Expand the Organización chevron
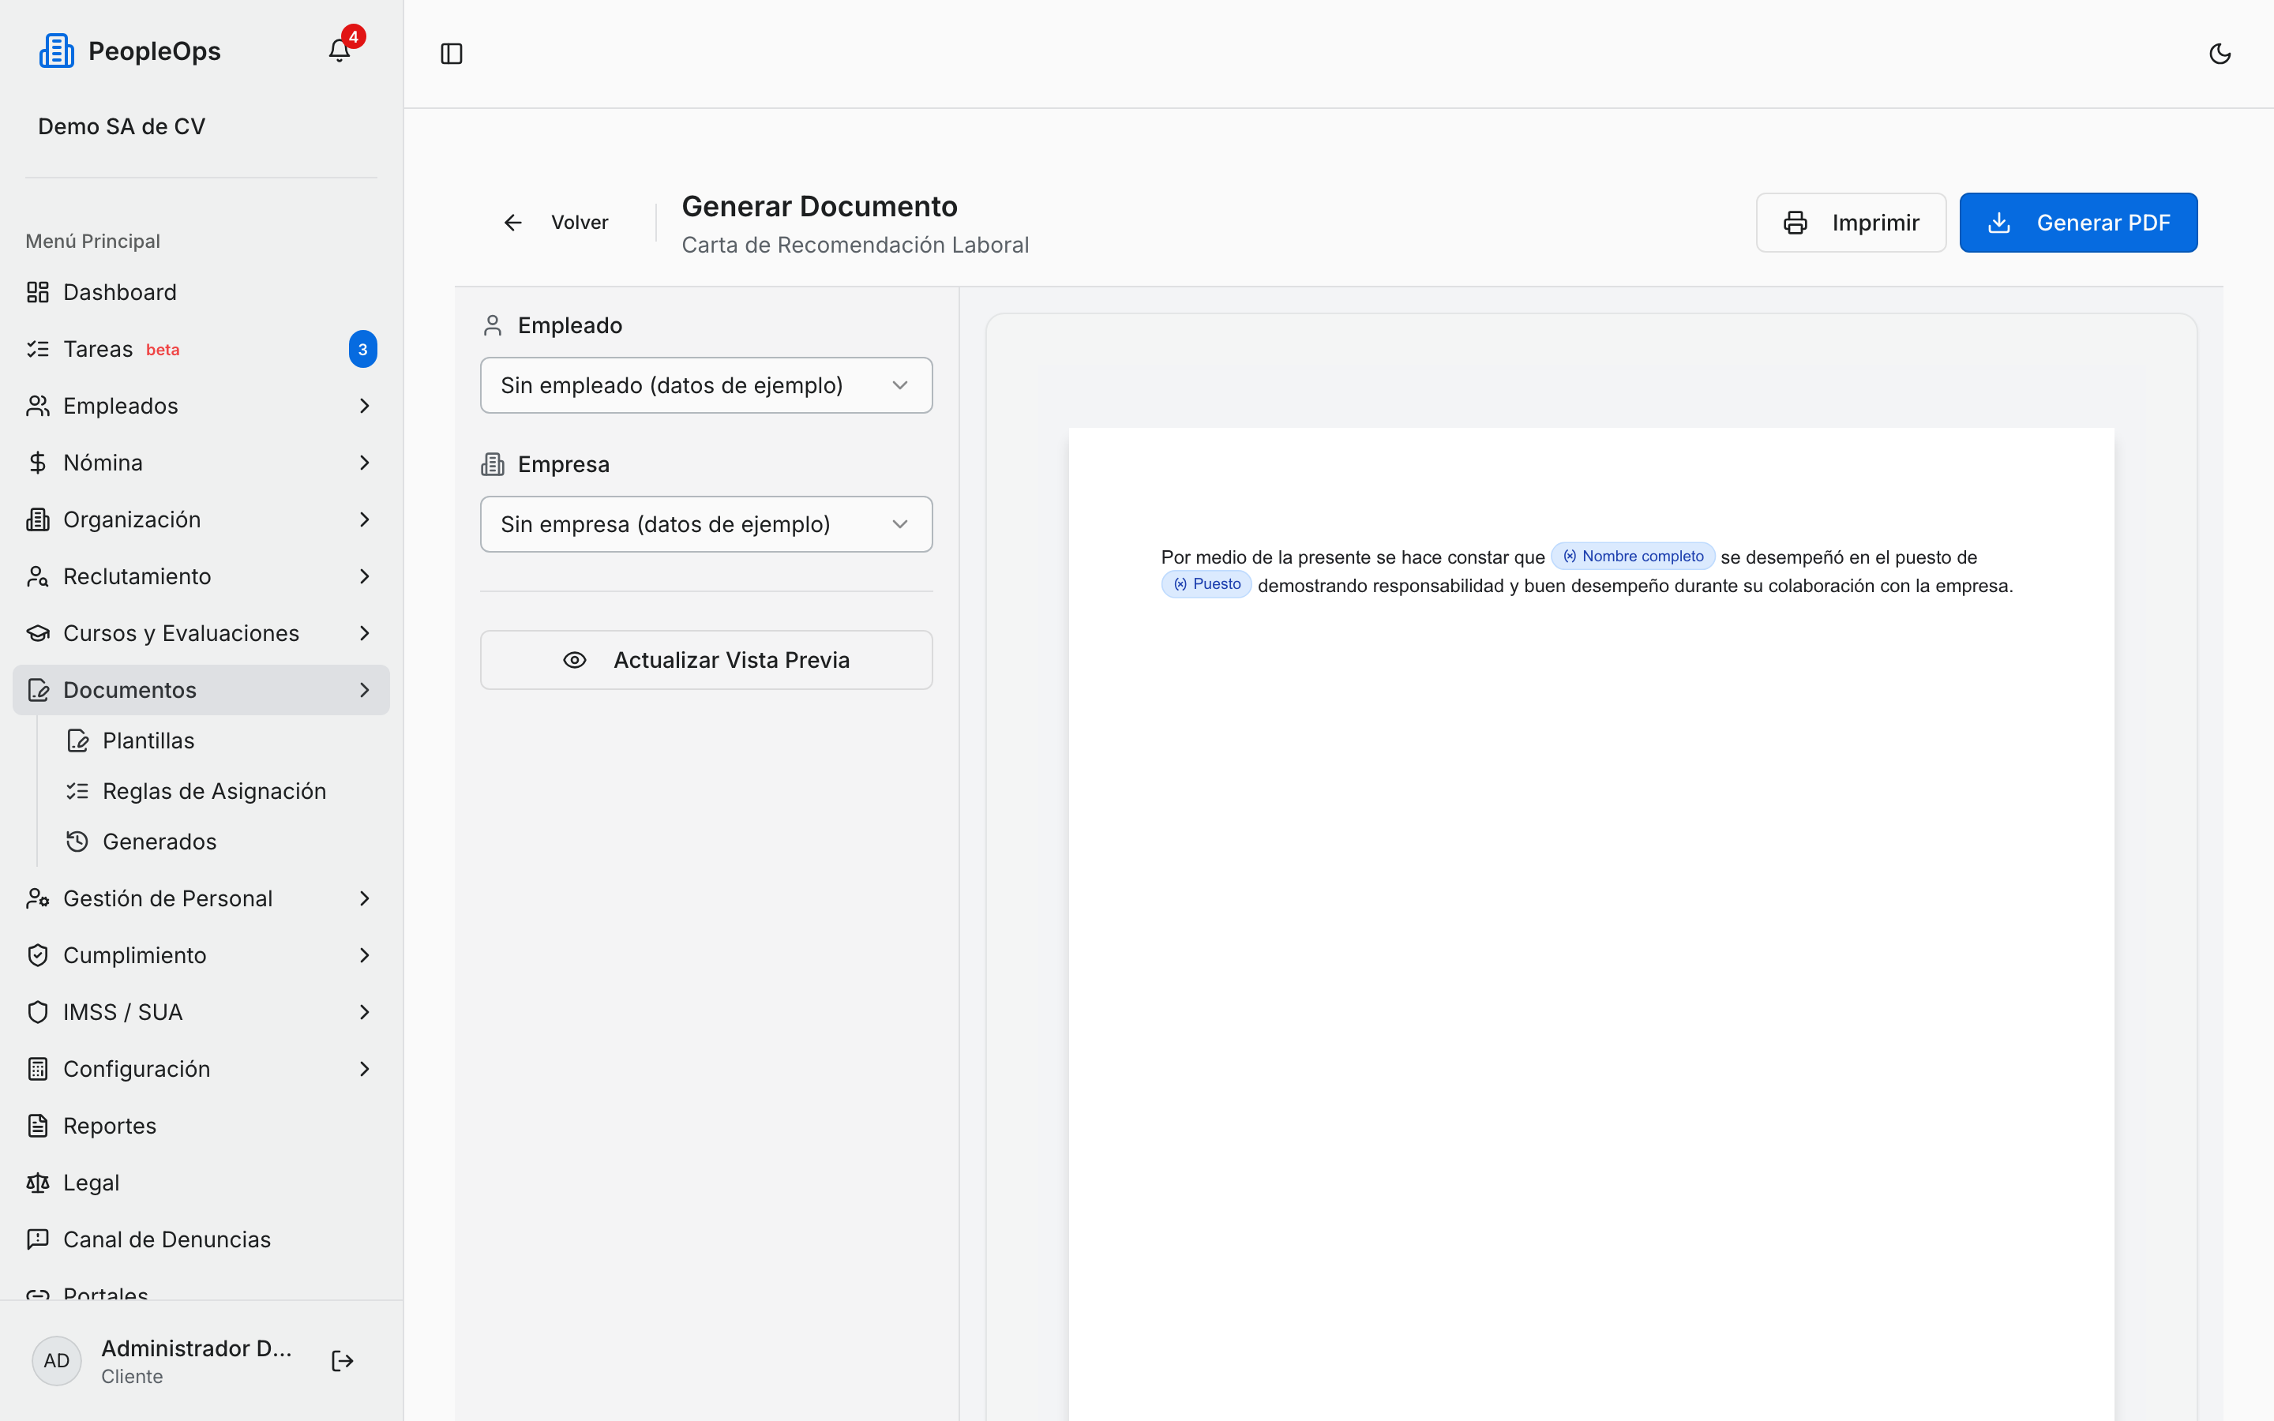Screen dimensions: 2274x1421 click(365, 519)
